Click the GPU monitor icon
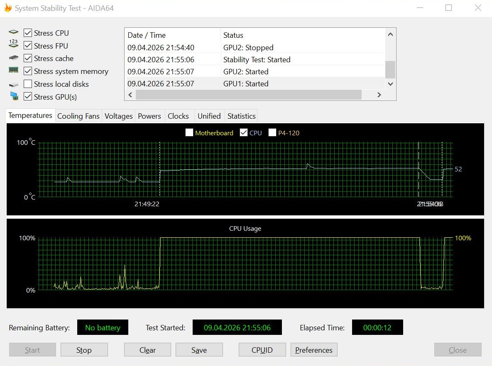492x366 pixels. pos(14,96)
